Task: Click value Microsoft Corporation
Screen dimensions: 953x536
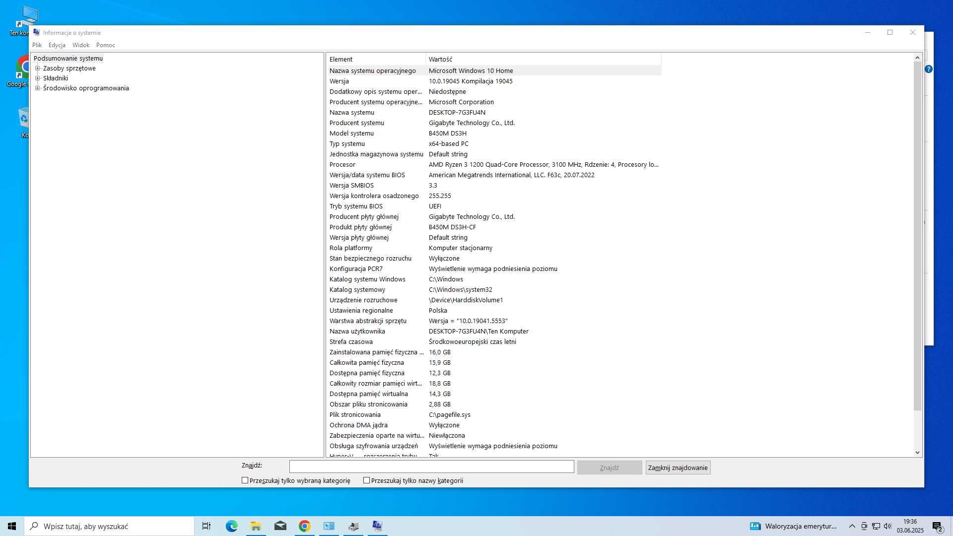Action: coord(461,102)
